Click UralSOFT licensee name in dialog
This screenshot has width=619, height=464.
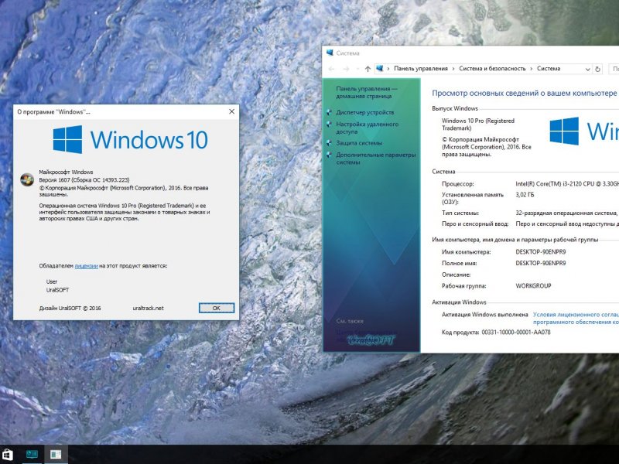[57, 289]
